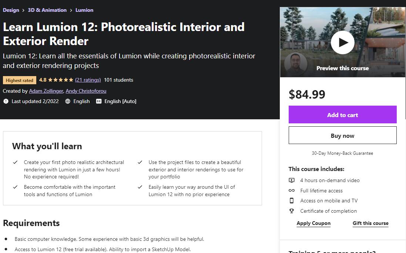The height and width of the screenshot is (253, 406).
Task: Click Apply Coupon link
Action: pos(313,223)
